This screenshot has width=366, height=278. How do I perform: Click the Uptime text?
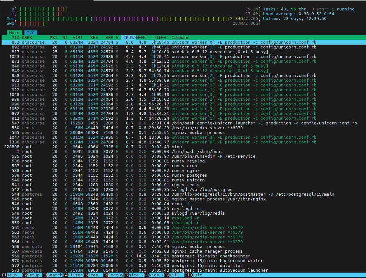click(295, 18)
